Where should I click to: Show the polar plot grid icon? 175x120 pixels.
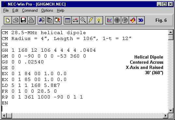(117, 20)
